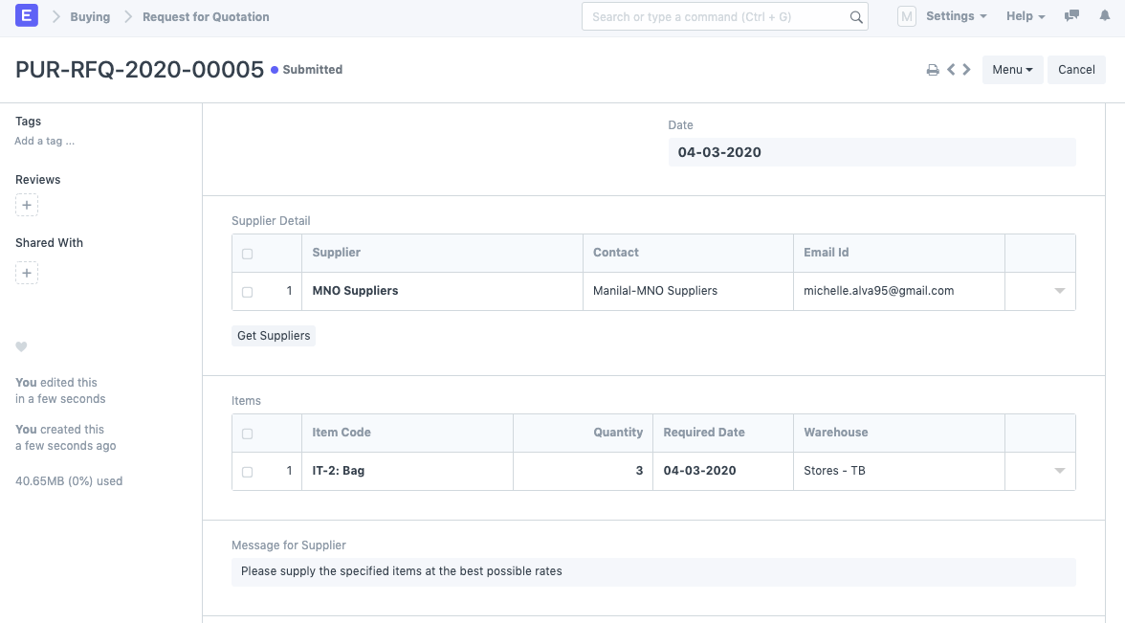This screenshot has width=1125, height=623.
Task: Open the Menu dropdown
Action: pos(1012,69)
